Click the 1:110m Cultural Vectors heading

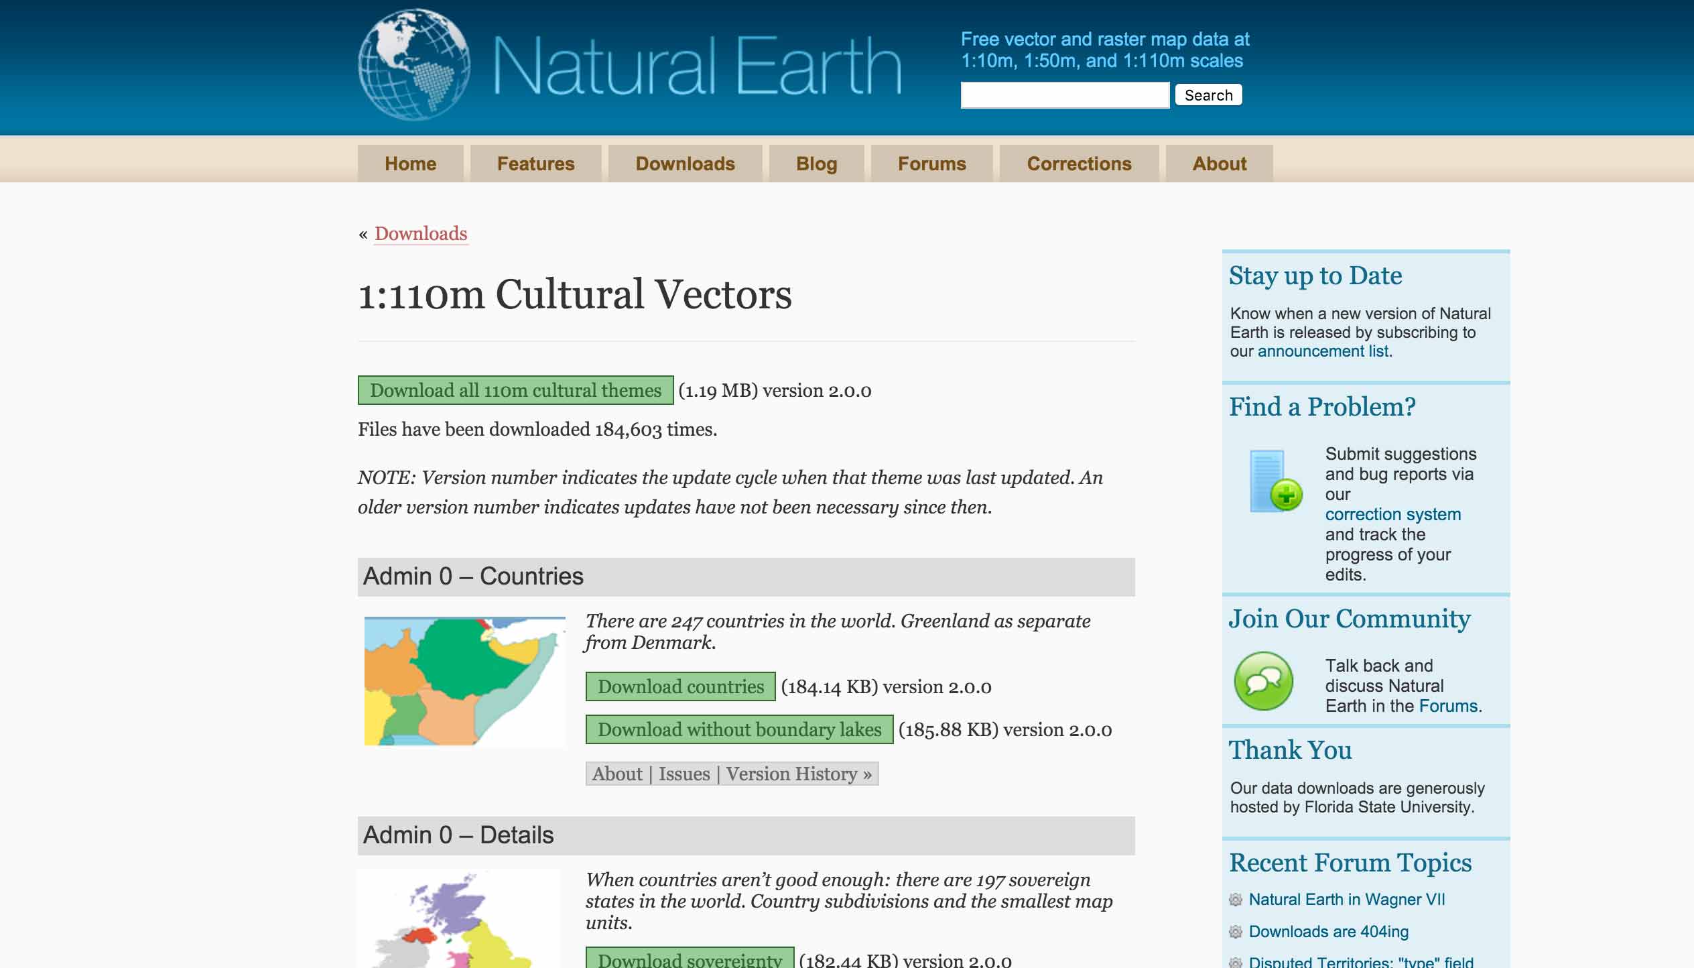pyautogui.click(x=574, y=294)
